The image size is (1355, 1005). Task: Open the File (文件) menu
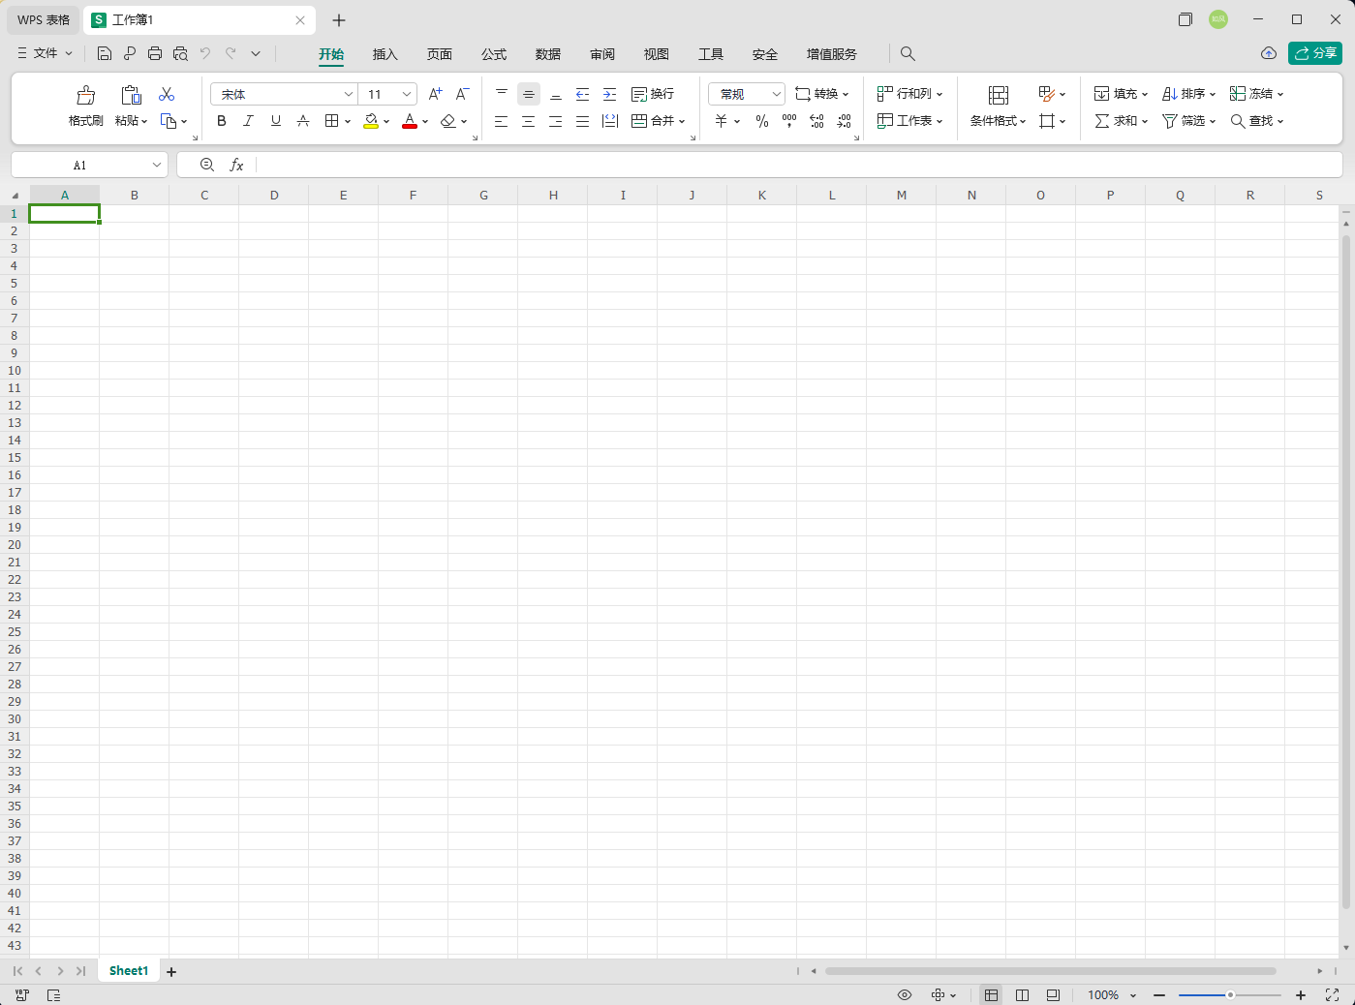(x=46, y=53)
